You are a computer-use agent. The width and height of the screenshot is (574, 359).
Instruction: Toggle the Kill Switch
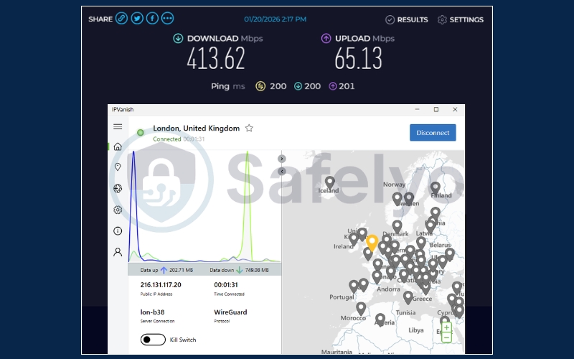click(153, 340)
